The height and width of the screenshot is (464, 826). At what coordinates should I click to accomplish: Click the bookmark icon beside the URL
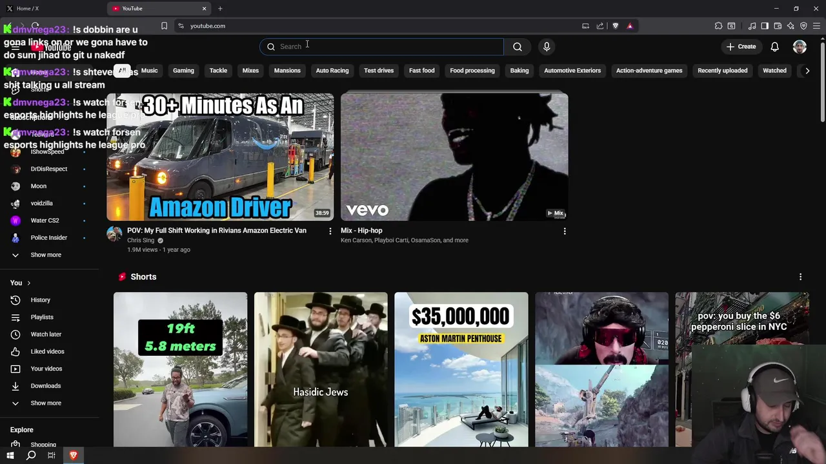(x=164, y=26)
